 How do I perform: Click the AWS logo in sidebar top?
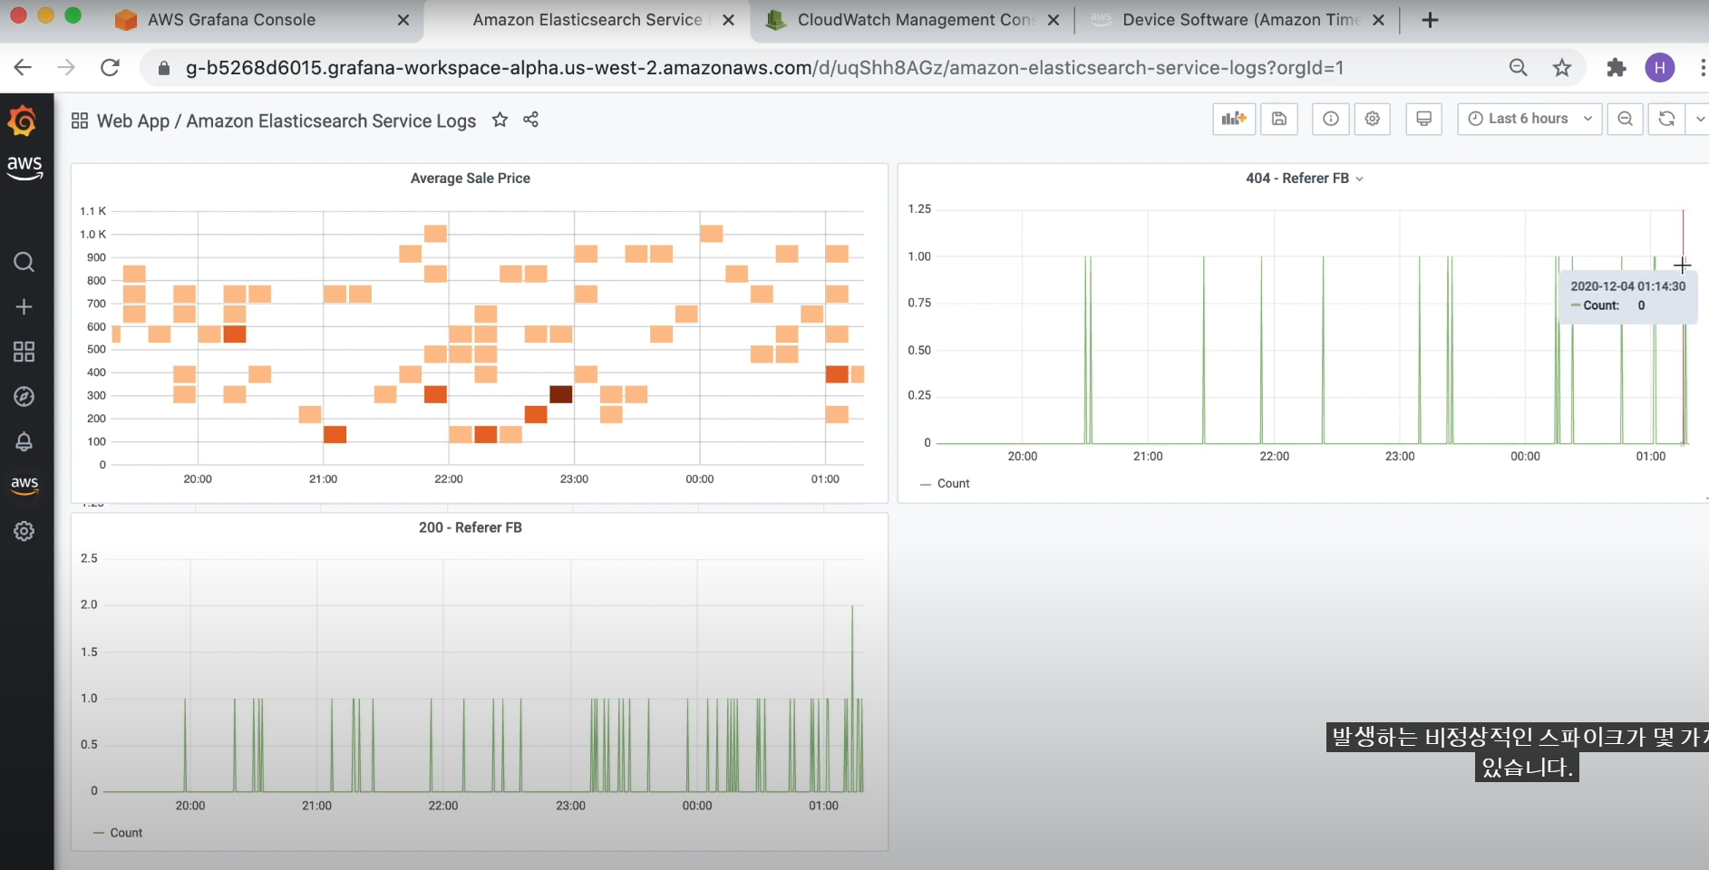pyautogui.click(x=24, y=167)
